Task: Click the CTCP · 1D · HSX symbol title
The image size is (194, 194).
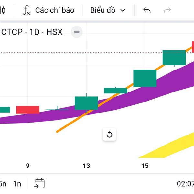Action: (x=32, y=32)
